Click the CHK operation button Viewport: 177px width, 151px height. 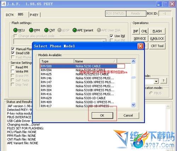click(x=144, y=31)
